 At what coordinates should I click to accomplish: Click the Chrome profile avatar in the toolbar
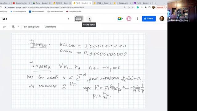point(153,7)
